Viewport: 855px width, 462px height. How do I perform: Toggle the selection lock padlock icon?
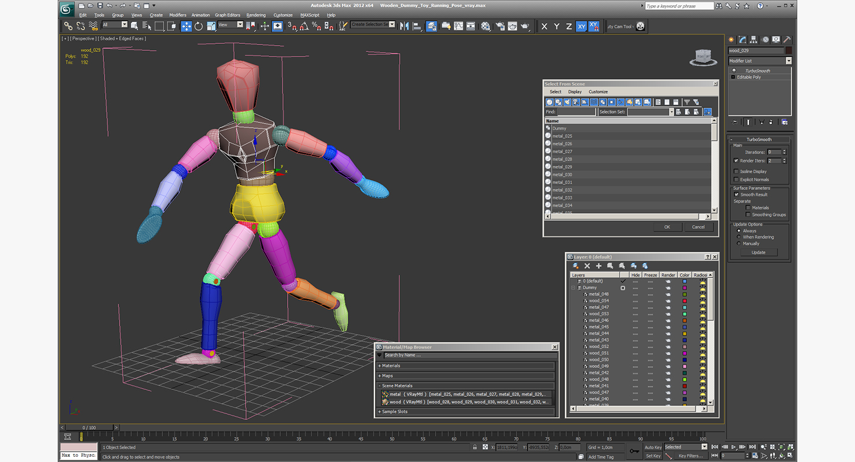click(475, 448)
